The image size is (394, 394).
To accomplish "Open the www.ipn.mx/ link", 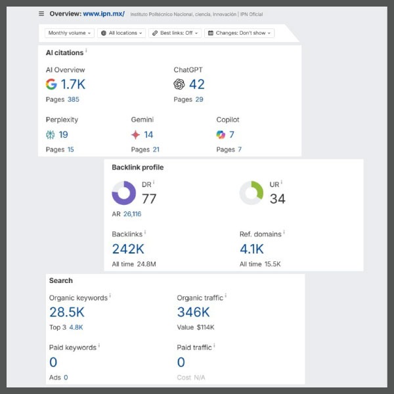I will click(104, 14).
